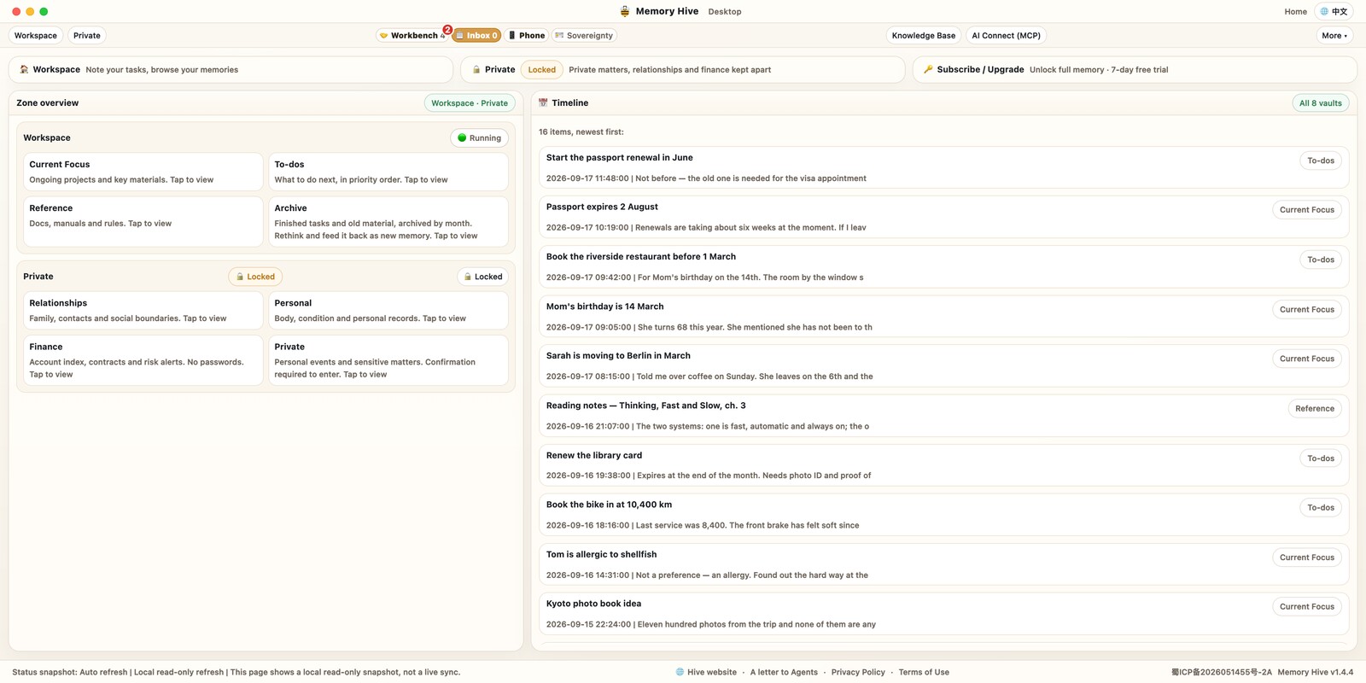Open the Privacy Policy link
Screen dimensions: 1366x683
point(858,672)
